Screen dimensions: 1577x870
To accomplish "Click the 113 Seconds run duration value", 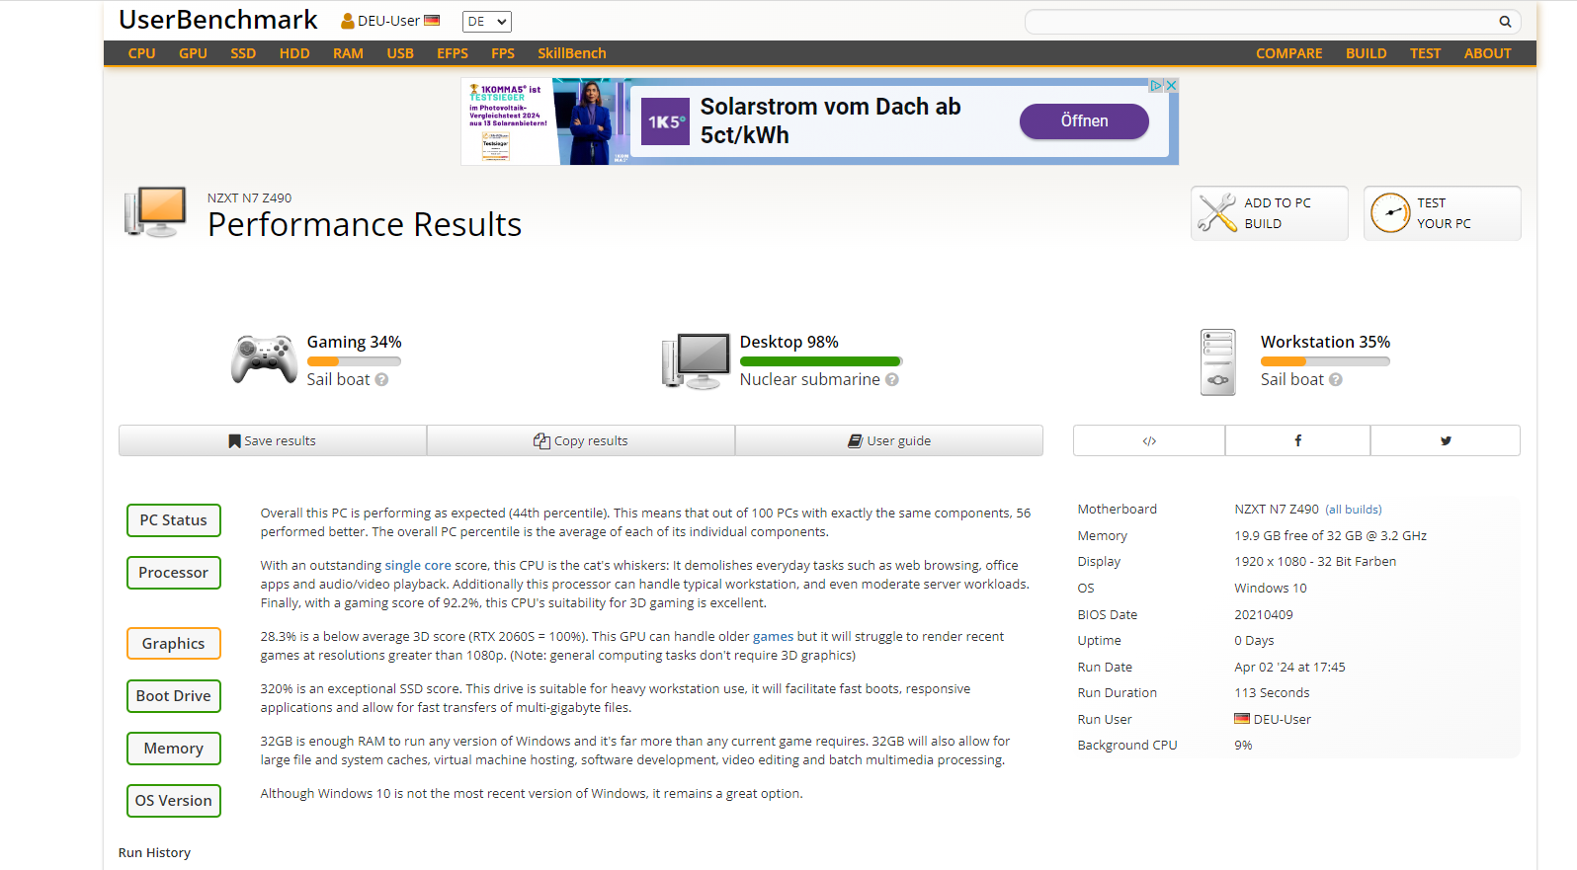I will (1272, 693).
